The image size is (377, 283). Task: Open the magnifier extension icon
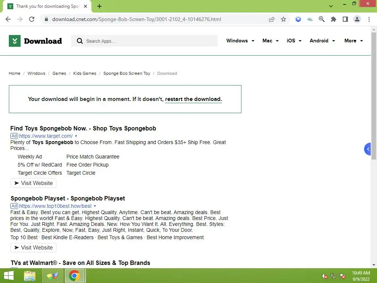(321, 19)
